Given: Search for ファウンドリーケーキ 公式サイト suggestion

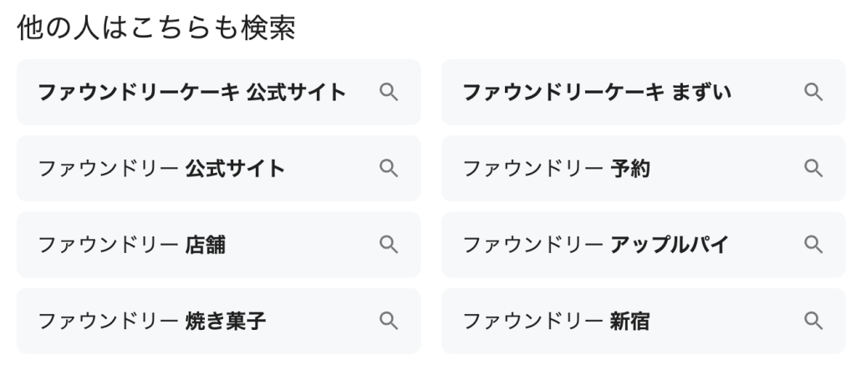Looking at the screenshot, I should [191, 92].
